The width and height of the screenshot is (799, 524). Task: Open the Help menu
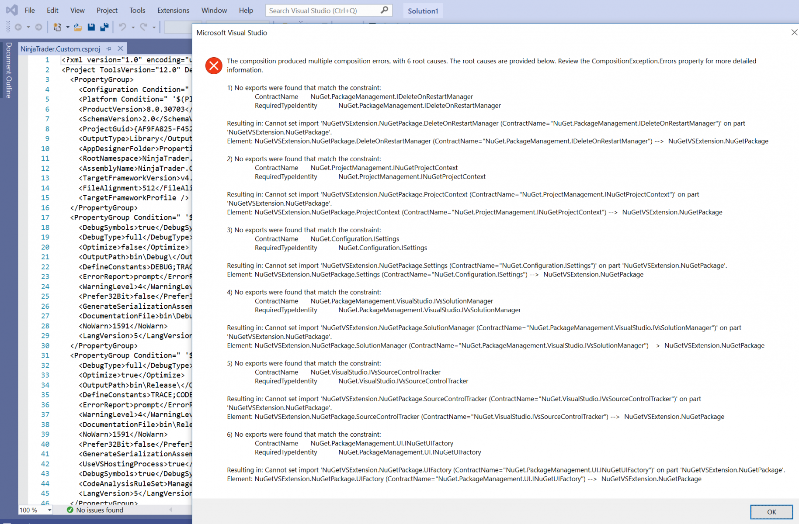point(246,10)
